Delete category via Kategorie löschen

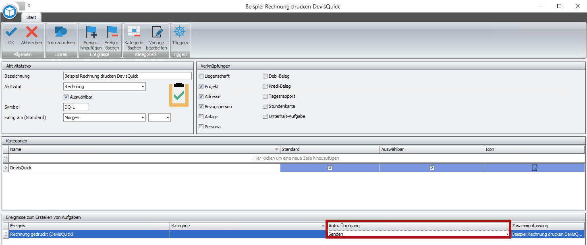(134, 37)
